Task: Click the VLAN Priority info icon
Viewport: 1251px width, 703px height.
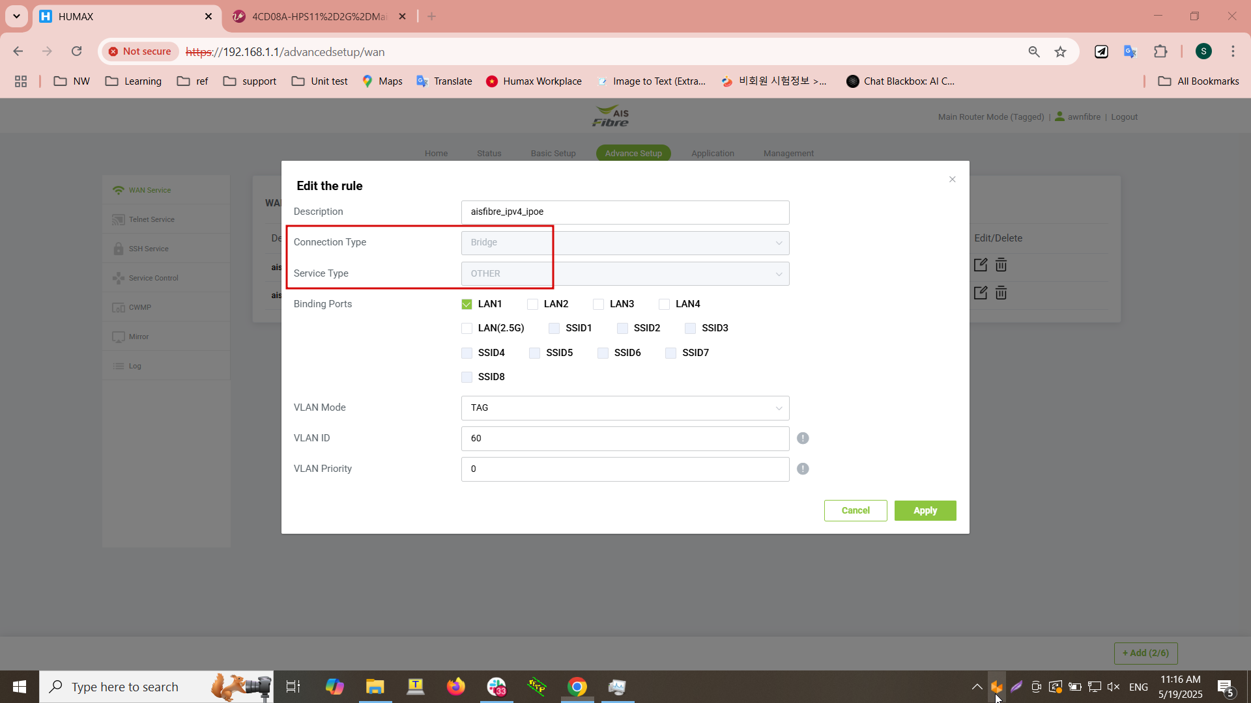Action: pyautogui.click(x=803, y=469)
